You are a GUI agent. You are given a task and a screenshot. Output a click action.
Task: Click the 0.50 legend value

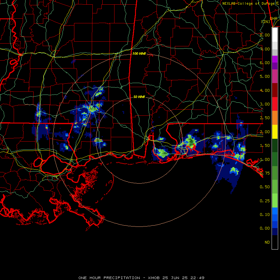point(265,187)
